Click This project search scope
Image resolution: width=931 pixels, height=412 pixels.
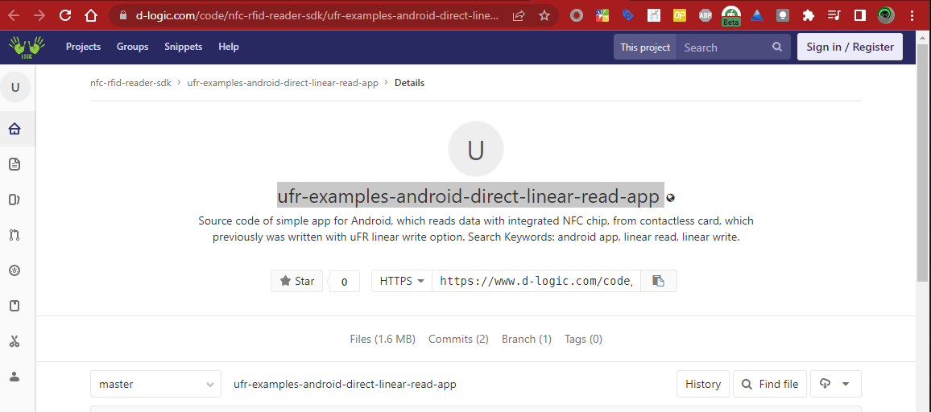(x=645, y=47)
